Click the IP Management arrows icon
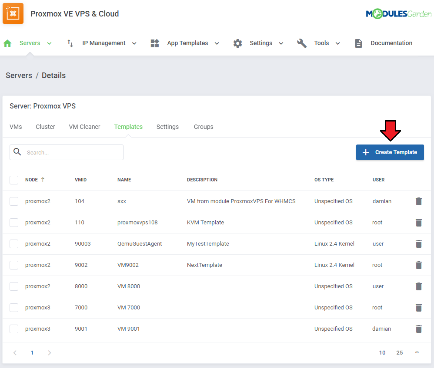This screenshot has height=368, width=434. tap(70, 43)
